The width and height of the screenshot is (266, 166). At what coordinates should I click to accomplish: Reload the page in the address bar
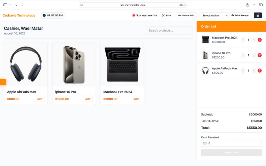tap(185, 5)
